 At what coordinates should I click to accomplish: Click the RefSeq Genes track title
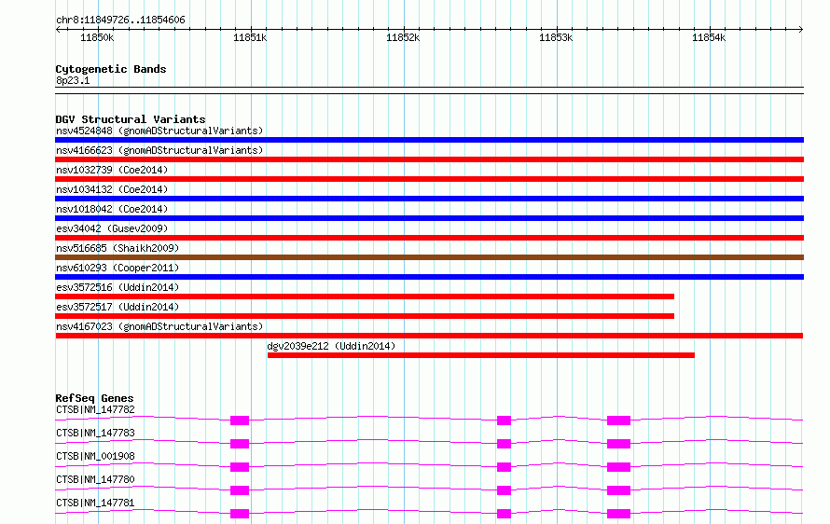click(94, 398)
